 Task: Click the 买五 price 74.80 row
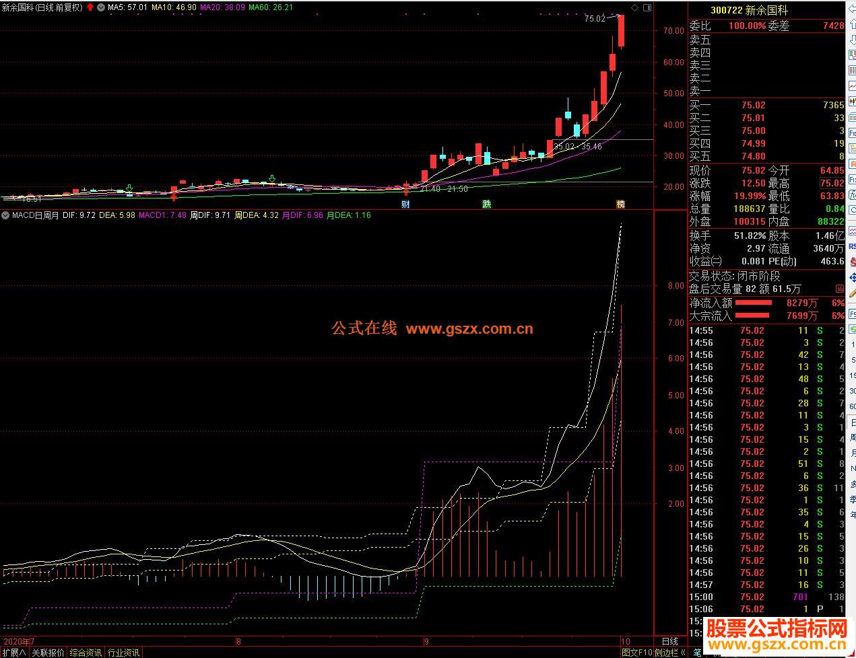(x=766, y=156)
